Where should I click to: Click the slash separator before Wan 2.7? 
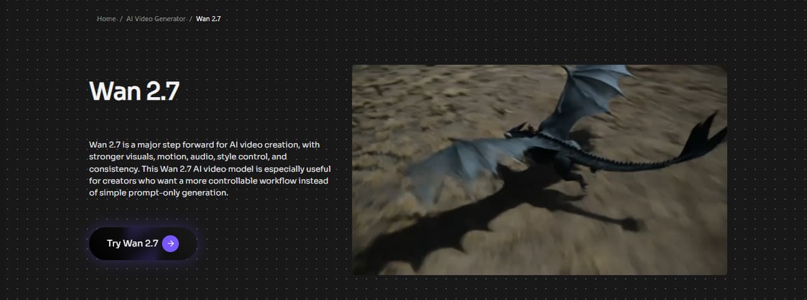click(x=191, y=19)
